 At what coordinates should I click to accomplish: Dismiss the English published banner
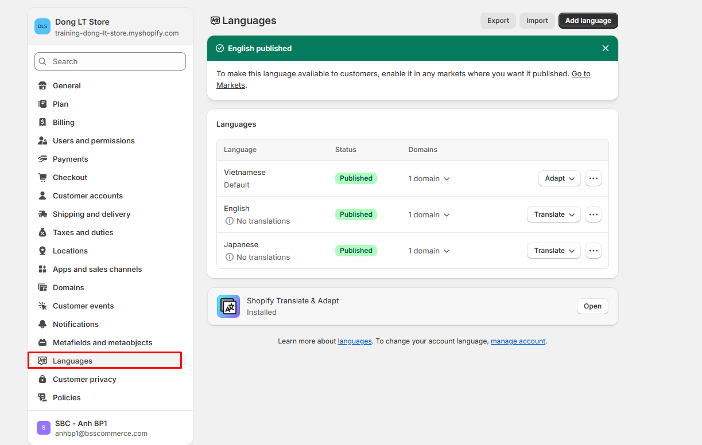pyautogui.click(x=605, y=48)
